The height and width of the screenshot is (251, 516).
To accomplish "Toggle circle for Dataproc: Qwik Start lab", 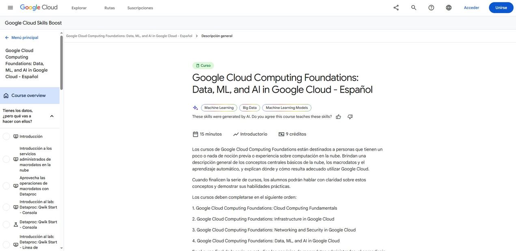I will coord(6,225).
